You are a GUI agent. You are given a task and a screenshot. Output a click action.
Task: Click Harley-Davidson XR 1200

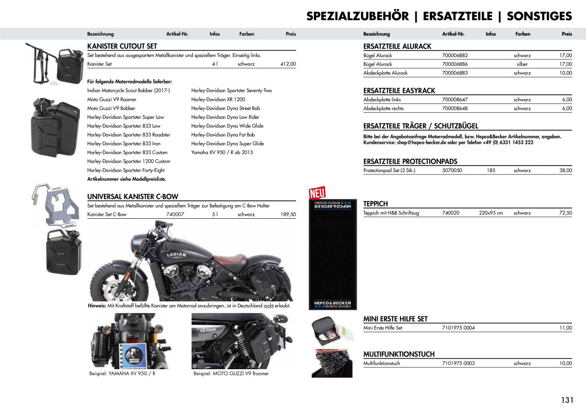tap(218, 99)
